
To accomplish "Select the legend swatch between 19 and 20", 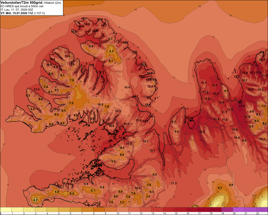I will pyautogui.click(x=227, y=210).
